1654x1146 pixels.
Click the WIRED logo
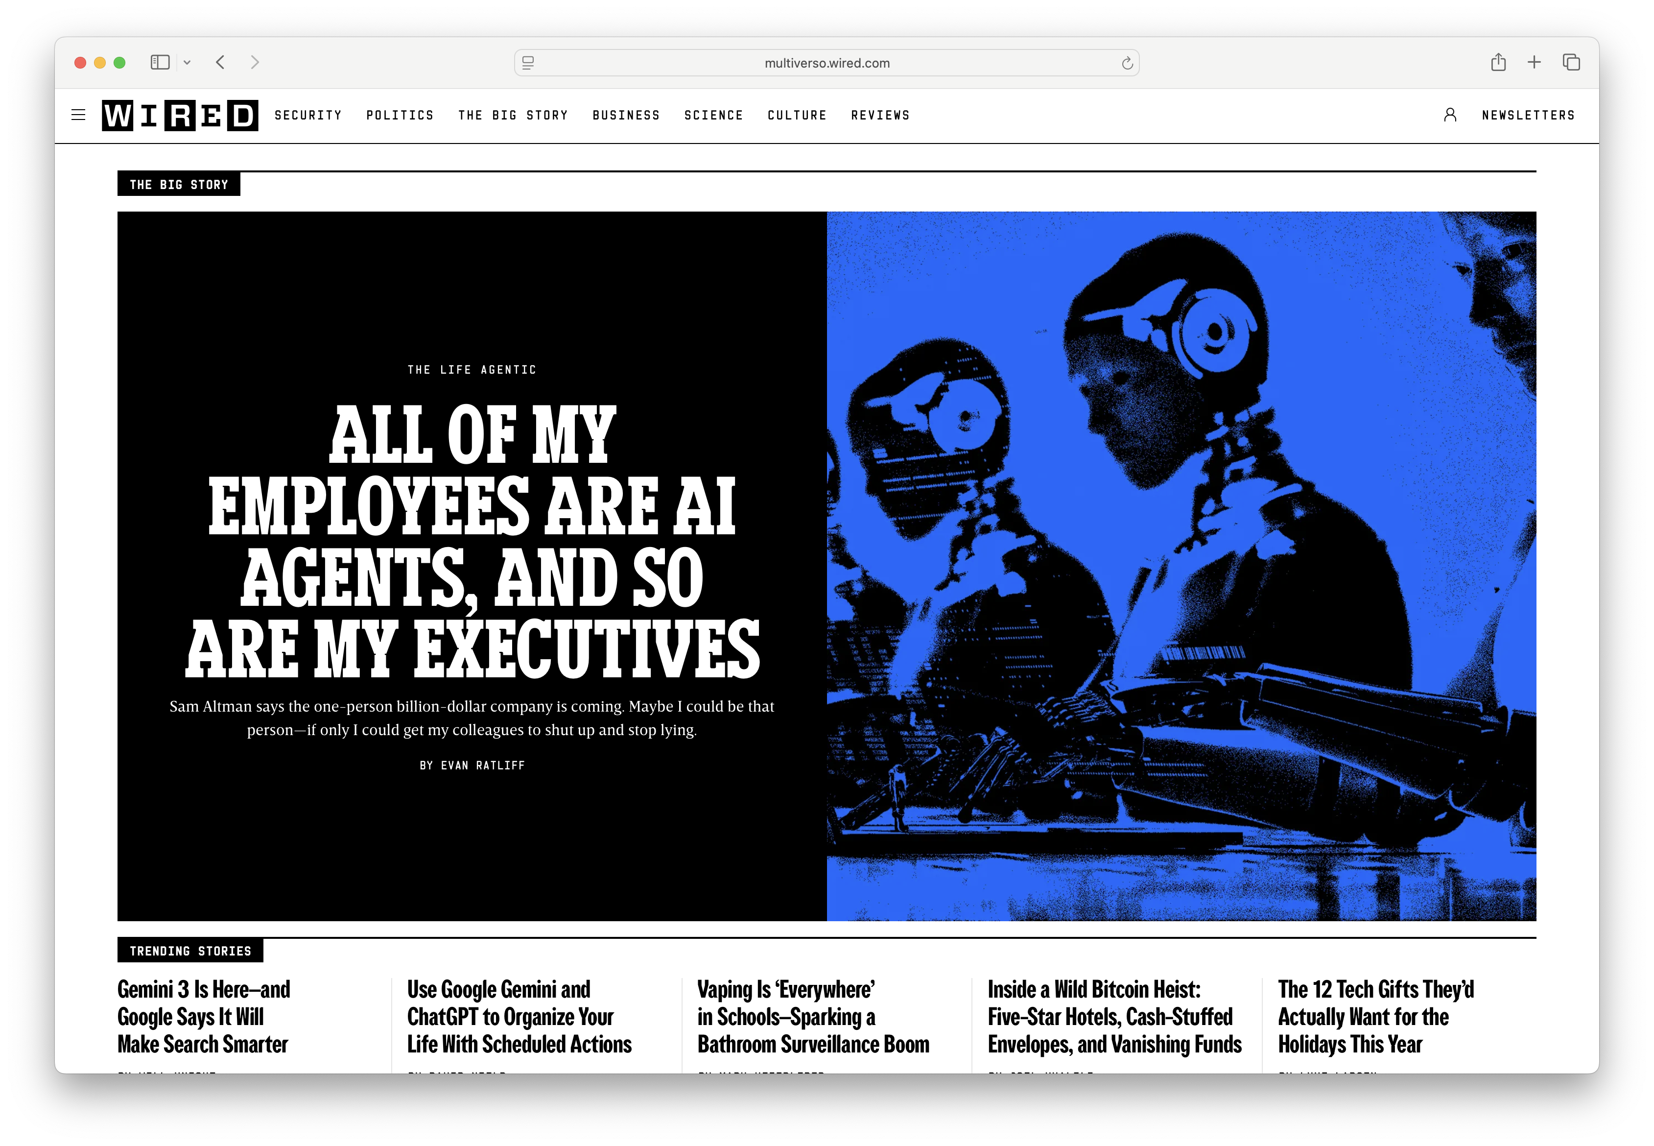[x=180, y=115]
